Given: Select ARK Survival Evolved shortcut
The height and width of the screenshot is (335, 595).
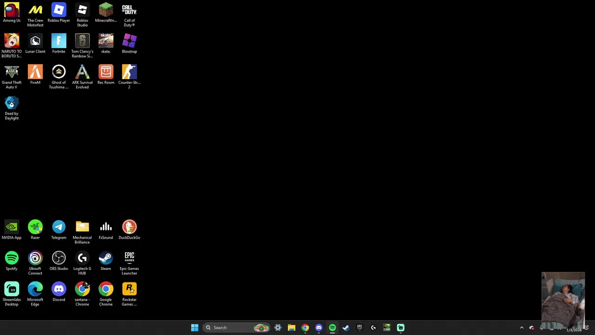Looking at the screenshot, I should 82,77.
